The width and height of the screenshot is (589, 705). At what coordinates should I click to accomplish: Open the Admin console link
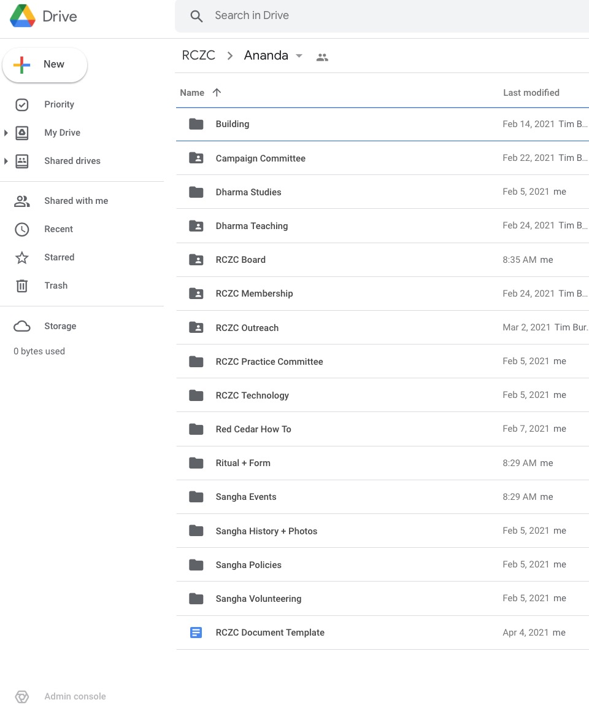[x=75, y=696]
